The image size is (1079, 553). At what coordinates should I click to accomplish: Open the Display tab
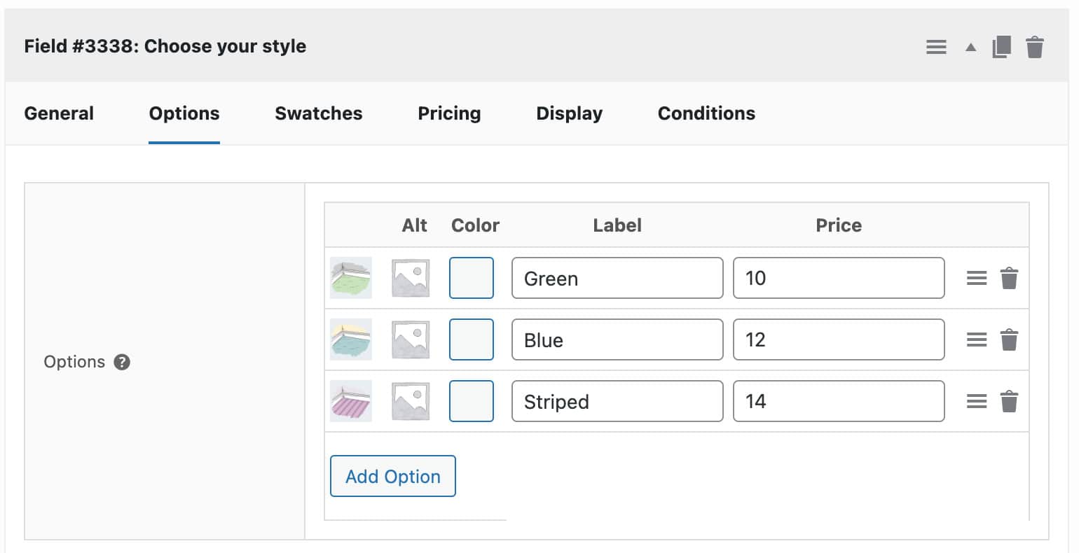[x=569, y=113]
